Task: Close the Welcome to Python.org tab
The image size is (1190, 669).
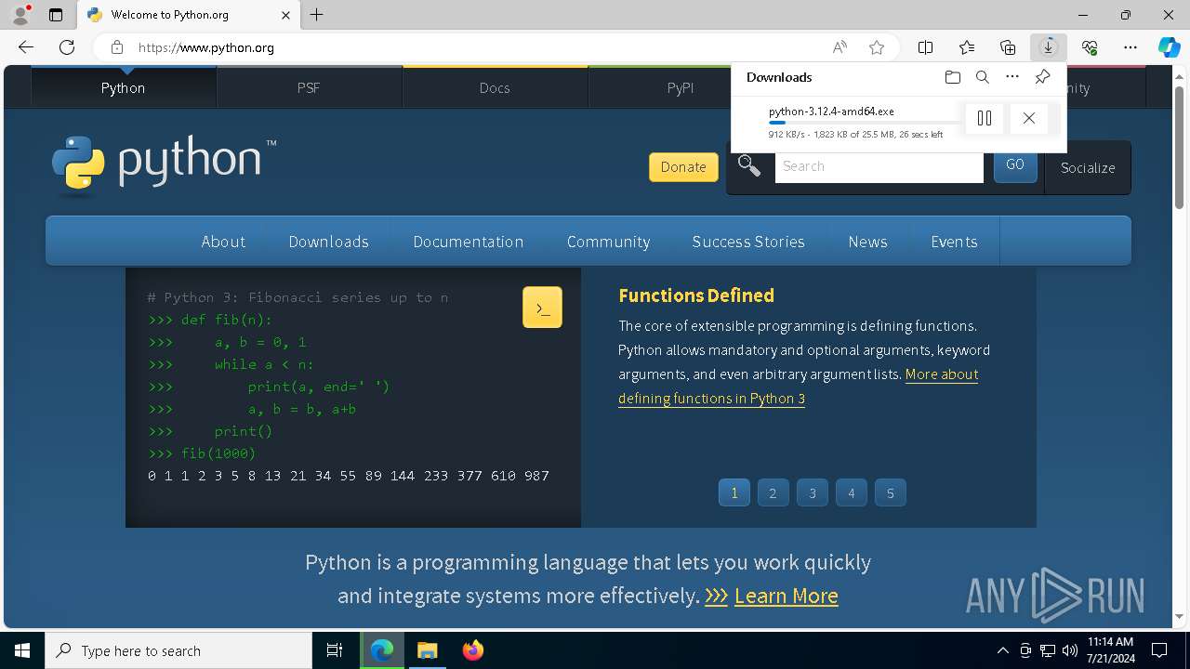Action: [x=285, y=15]
